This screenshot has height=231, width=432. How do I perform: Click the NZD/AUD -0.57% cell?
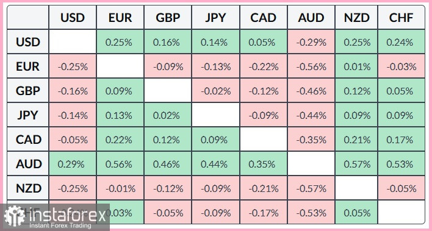pos(311,188)
